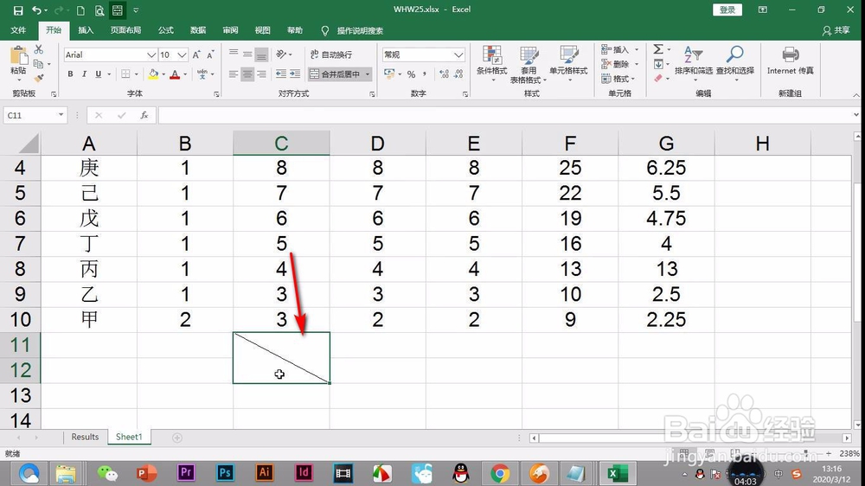This screenshot has width=865, height=486.
Task: Click the formula bar input
Action: (505, 115)
